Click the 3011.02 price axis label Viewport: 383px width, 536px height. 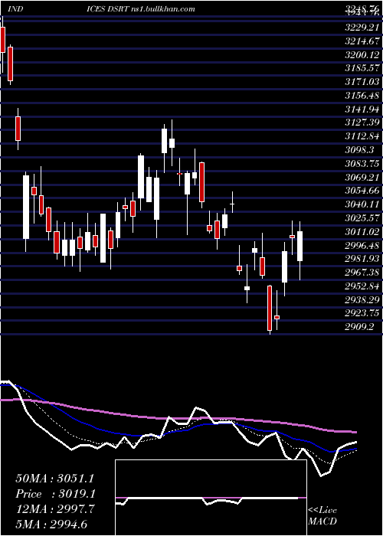point(362,232)
